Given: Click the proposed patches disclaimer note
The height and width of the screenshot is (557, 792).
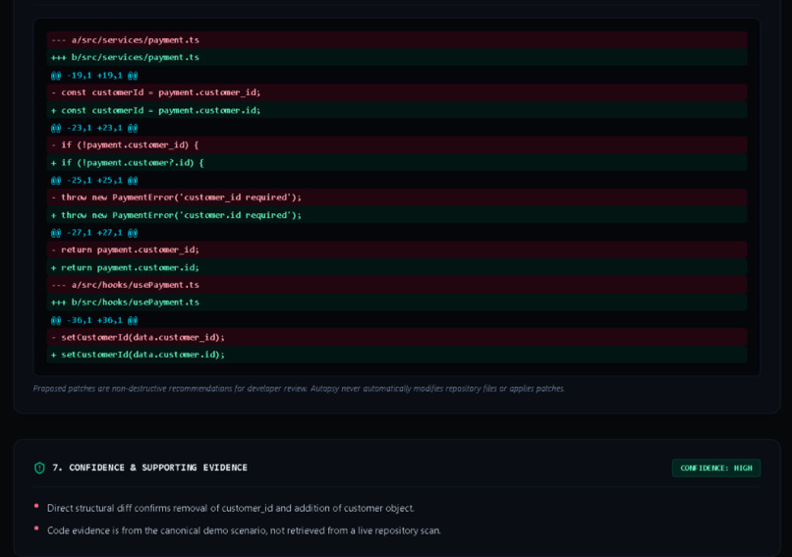Looking at the screenshot, I should 299,388.
